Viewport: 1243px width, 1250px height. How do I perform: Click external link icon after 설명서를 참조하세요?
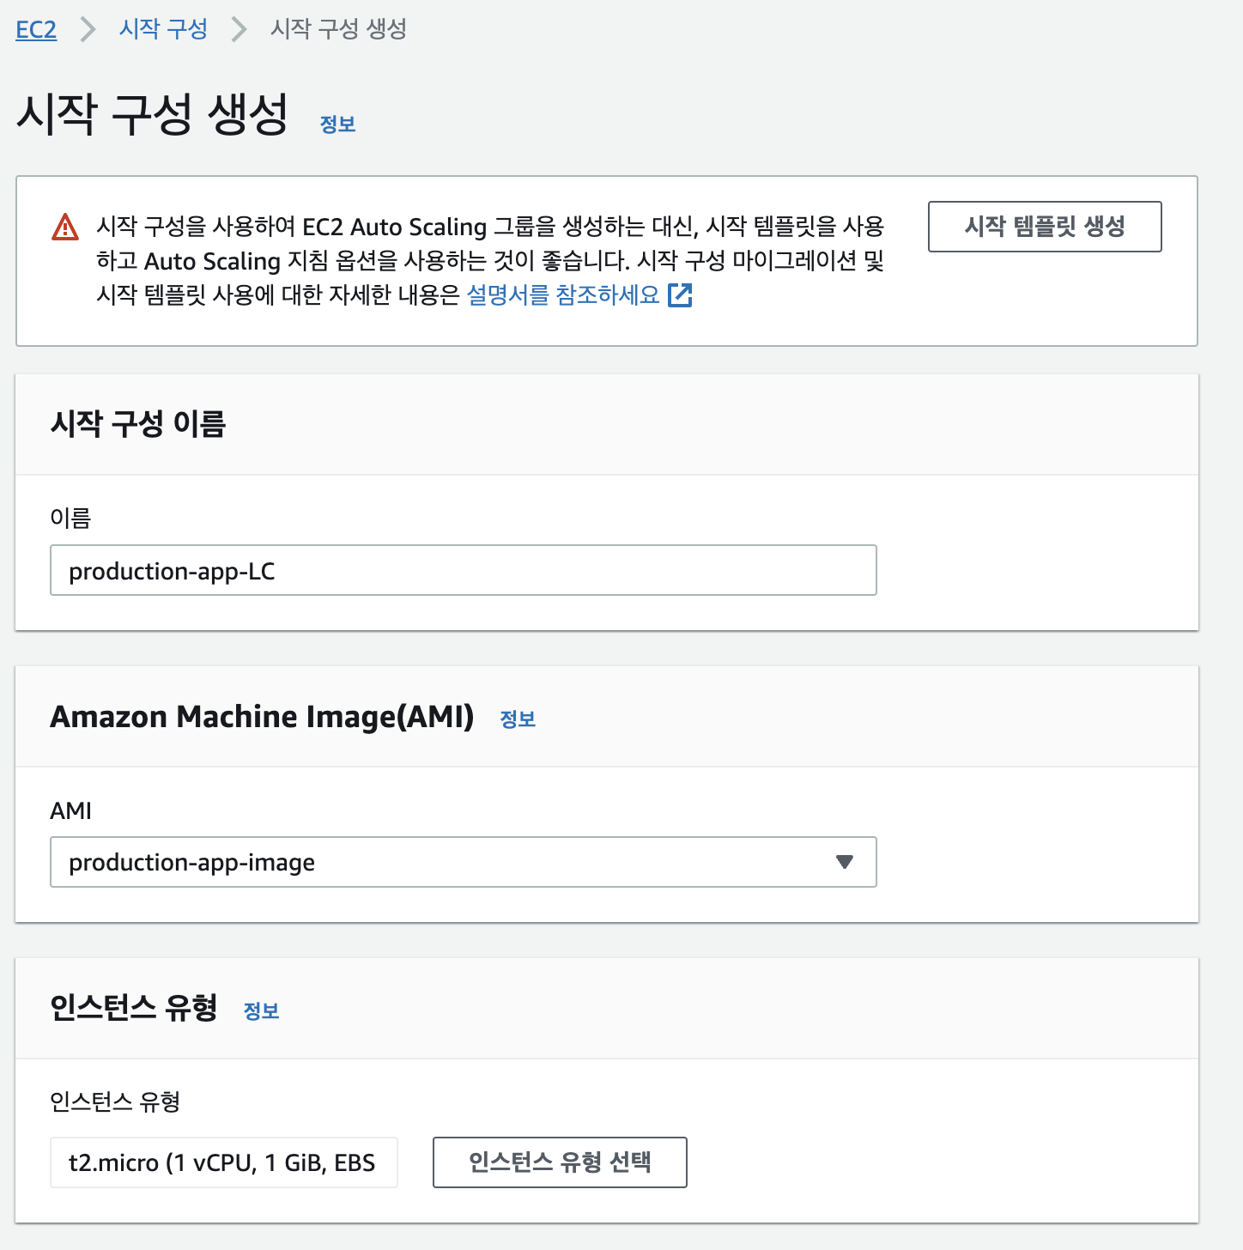coord(680,295)
